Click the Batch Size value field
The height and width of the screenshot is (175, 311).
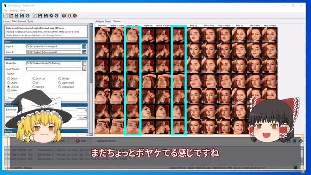(82, 110)
